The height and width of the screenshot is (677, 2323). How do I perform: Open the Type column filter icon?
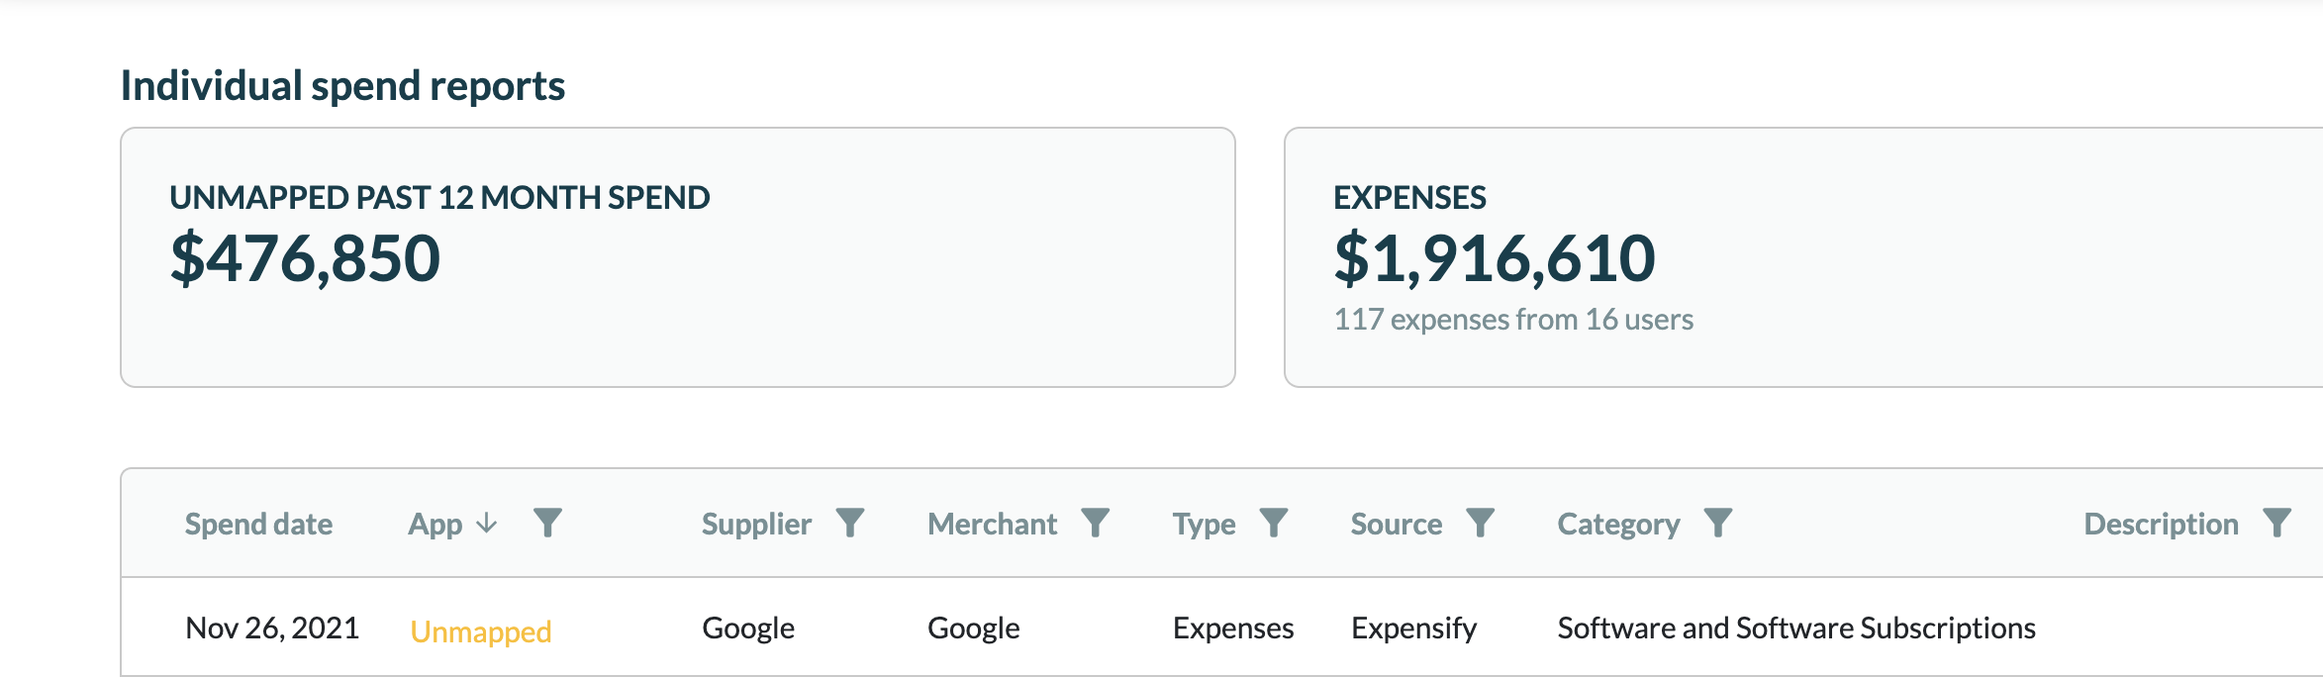pos(1274,523)
